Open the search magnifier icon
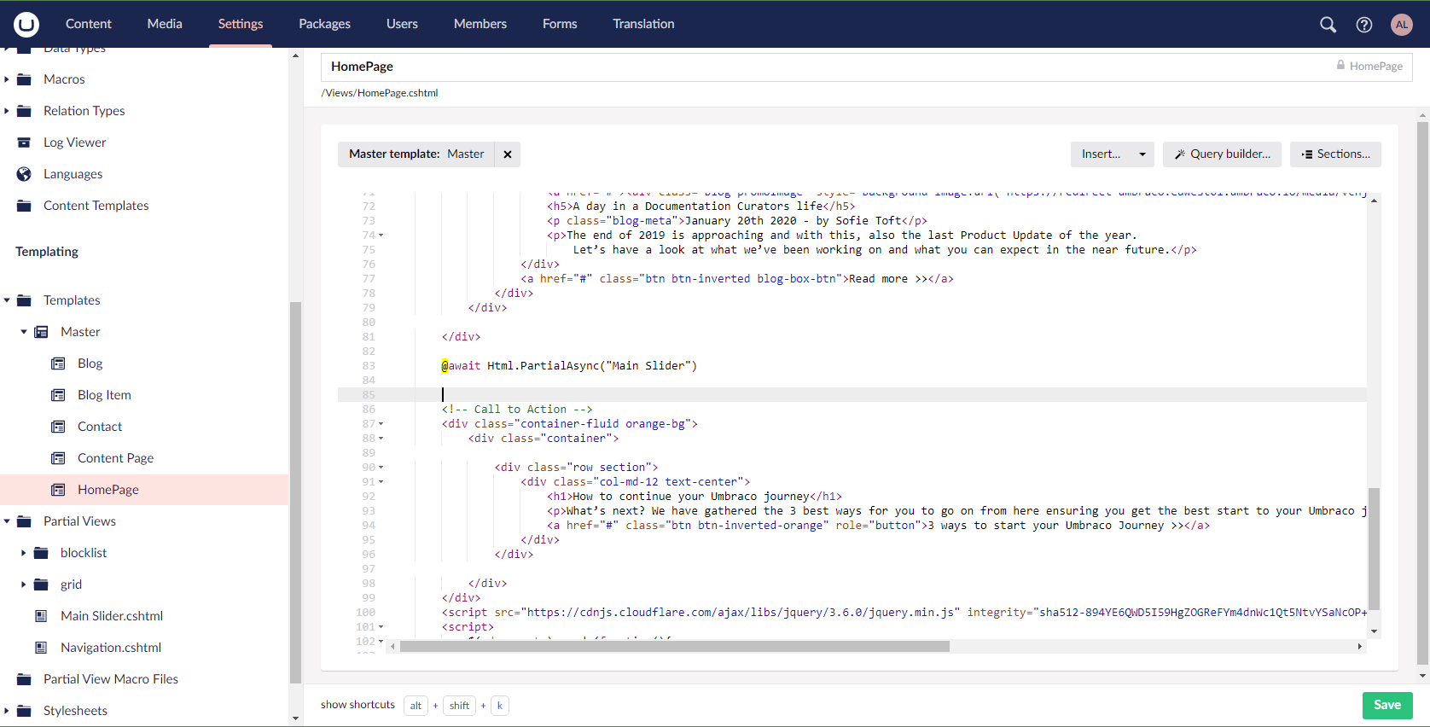This screenshot has width=1430, height=727. [x=1328, y=25]
